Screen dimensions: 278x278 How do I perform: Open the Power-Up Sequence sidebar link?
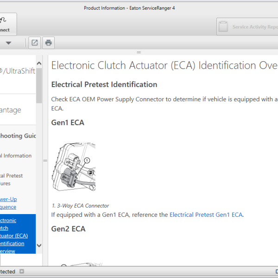point(8,203)
